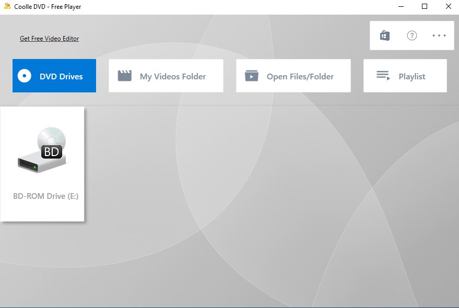Click the Help question mark icon
Screen dimensions: 459x308
tap(411, 35)
